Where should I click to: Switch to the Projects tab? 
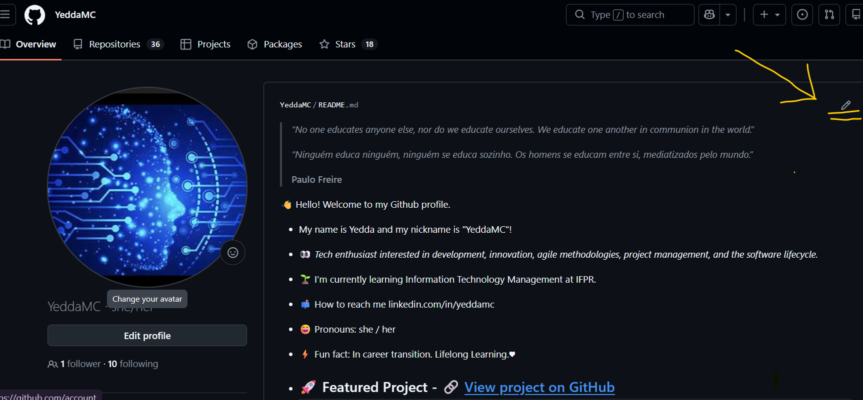[x=205, y=44]
